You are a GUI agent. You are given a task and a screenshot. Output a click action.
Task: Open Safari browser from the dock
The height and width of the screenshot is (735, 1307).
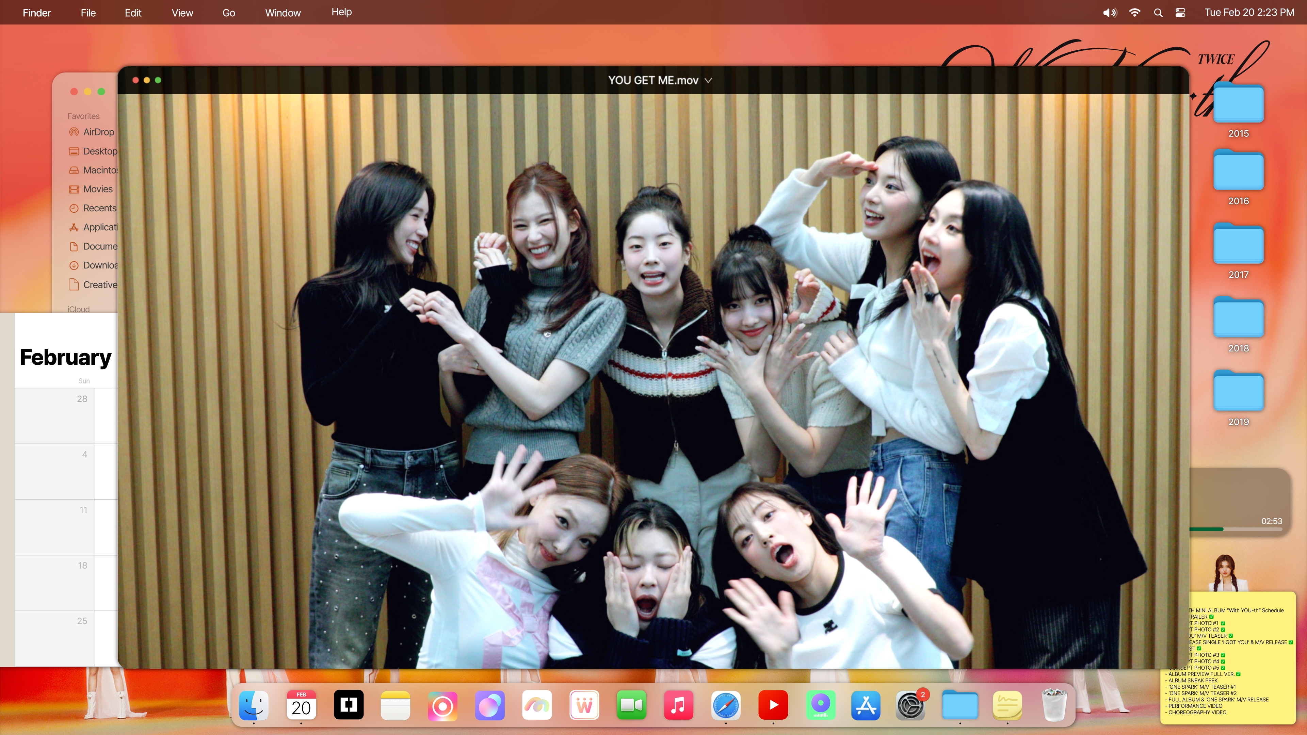tap(726, 705)
